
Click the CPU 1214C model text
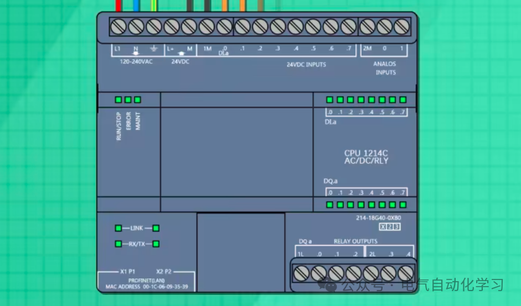point(366,153)
